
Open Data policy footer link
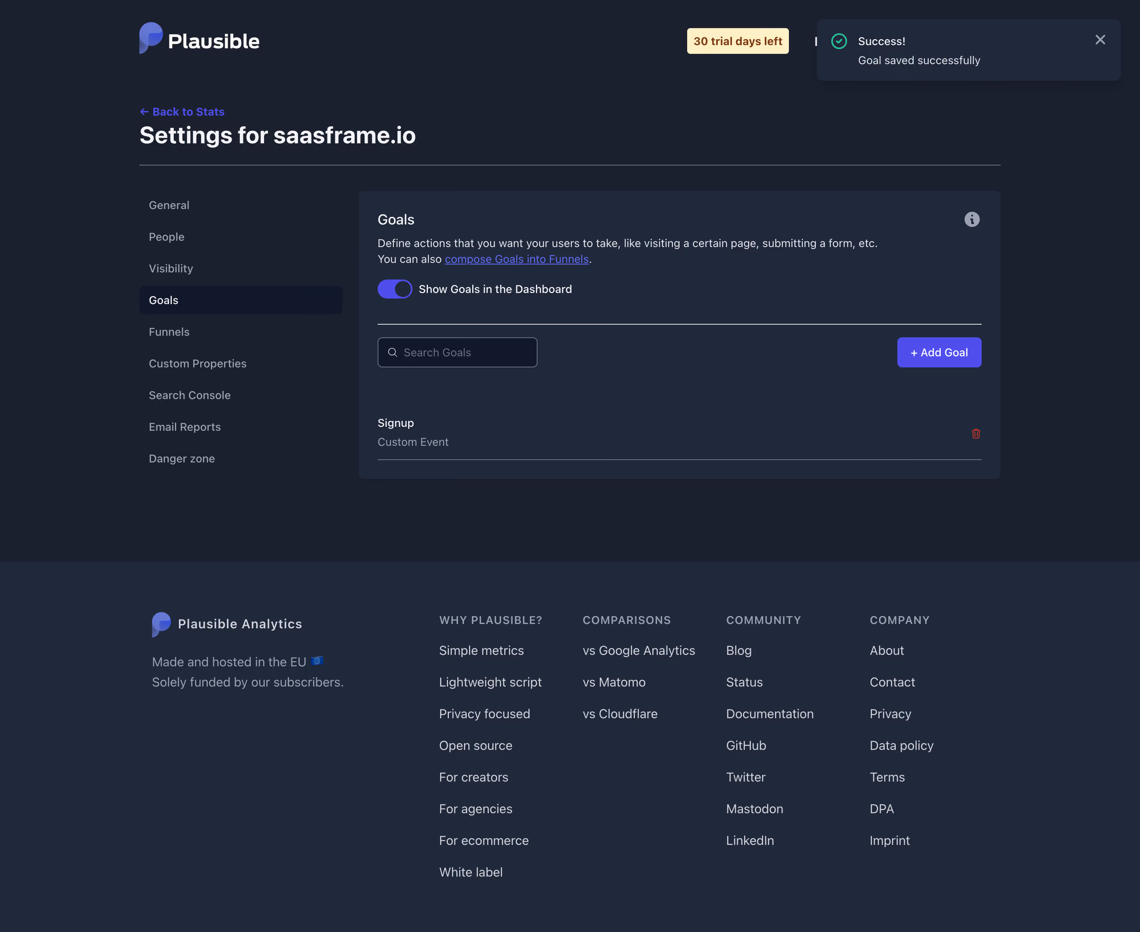click(x=901, y=745)
